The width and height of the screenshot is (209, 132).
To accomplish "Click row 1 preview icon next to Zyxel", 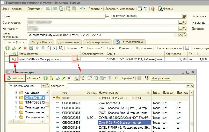I will coord(14,59).
